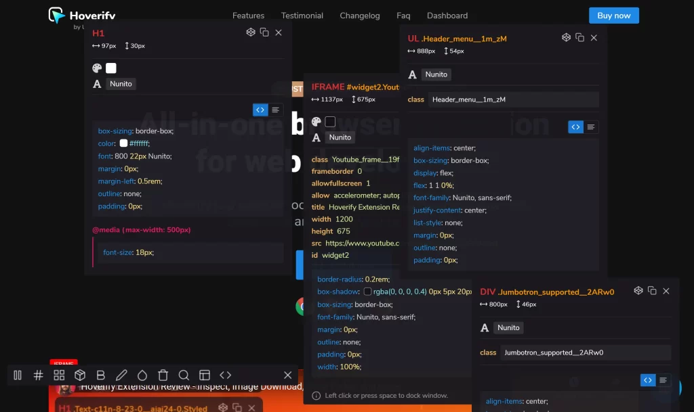
Task: Click the #ffffff swatch in the color property
Action: tap(123, 143)
